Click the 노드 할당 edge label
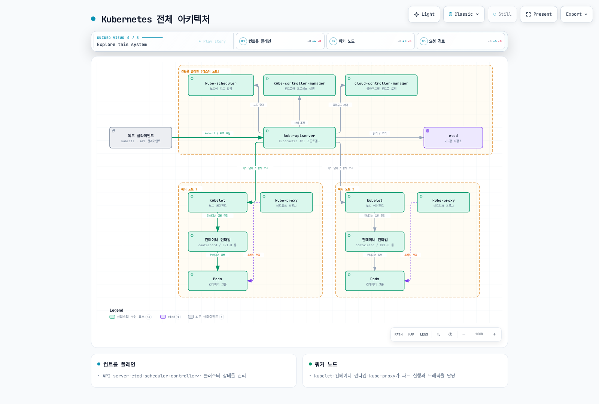 pos(259,105)
